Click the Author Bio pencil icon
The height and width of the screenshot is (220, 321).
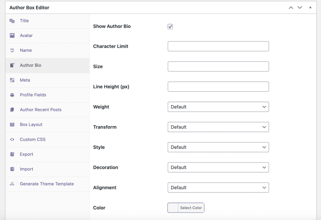[13, 65]
